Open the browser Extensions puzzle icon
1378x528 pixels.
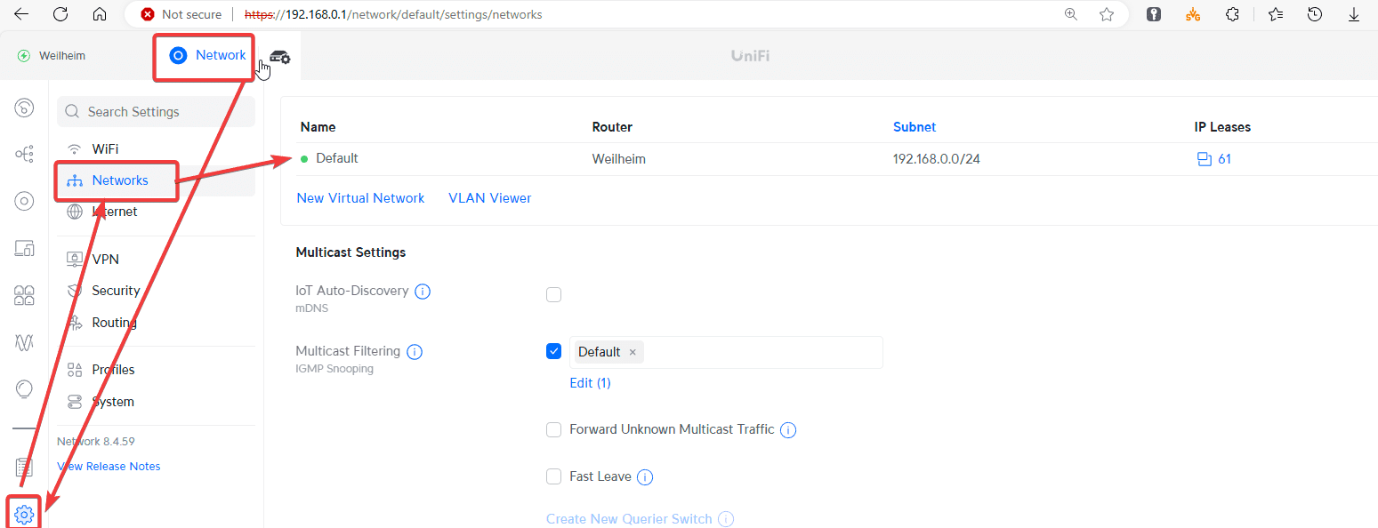point(1232,14)
